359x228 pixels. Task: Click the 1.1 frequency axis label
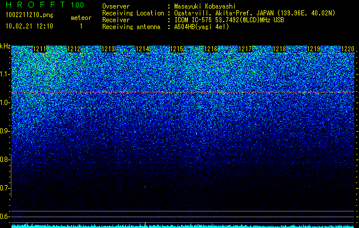point(5,75)
